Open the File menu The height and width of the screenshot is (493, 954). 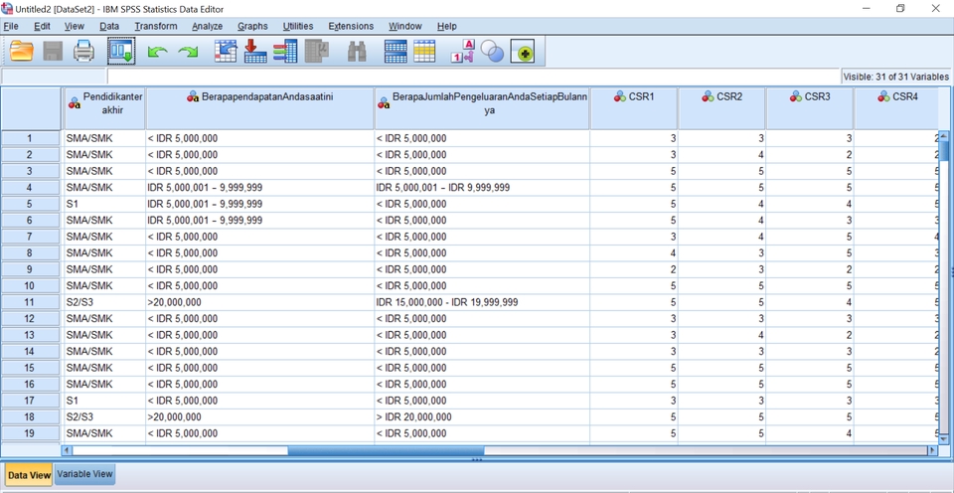pos(11,26)
